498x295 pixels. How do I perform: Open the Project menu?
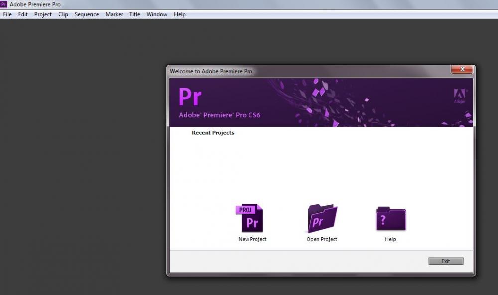point(43,14)
